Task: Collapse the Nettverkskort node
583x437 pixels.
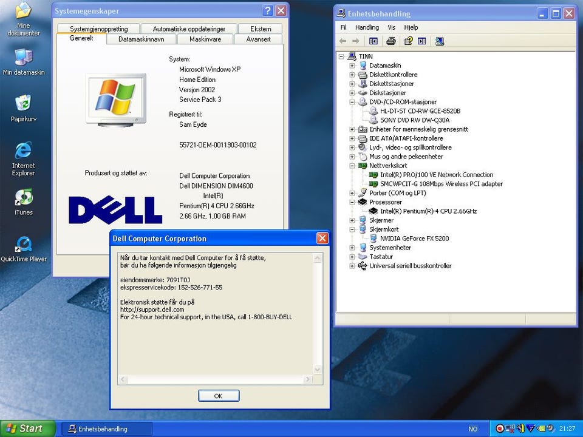Action: pyautogui.click(x=352, y=166)
